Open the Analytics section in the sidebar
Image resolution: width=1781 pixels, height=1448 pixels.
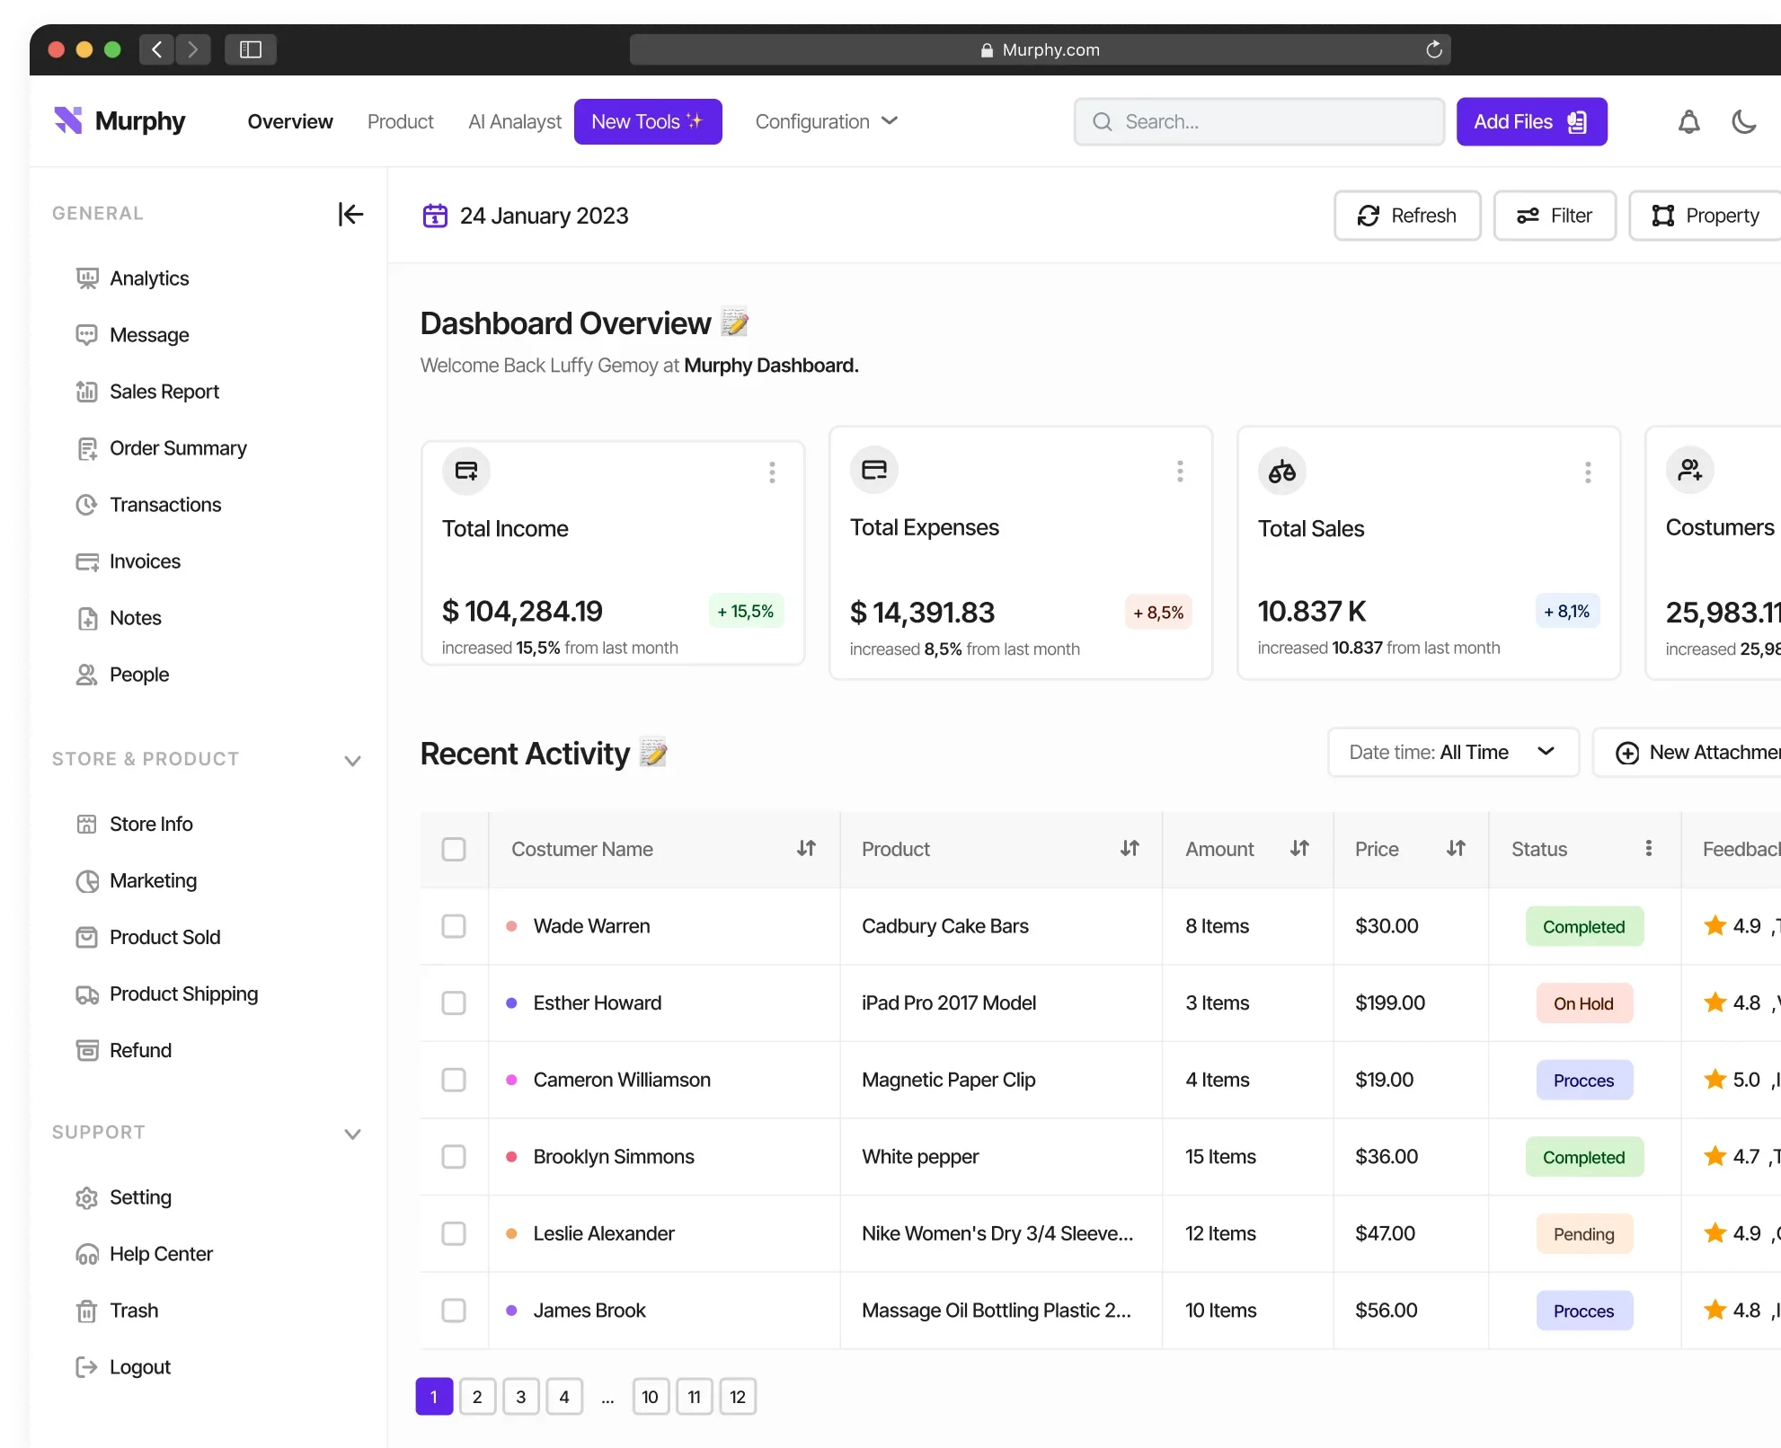click(148, 278)
